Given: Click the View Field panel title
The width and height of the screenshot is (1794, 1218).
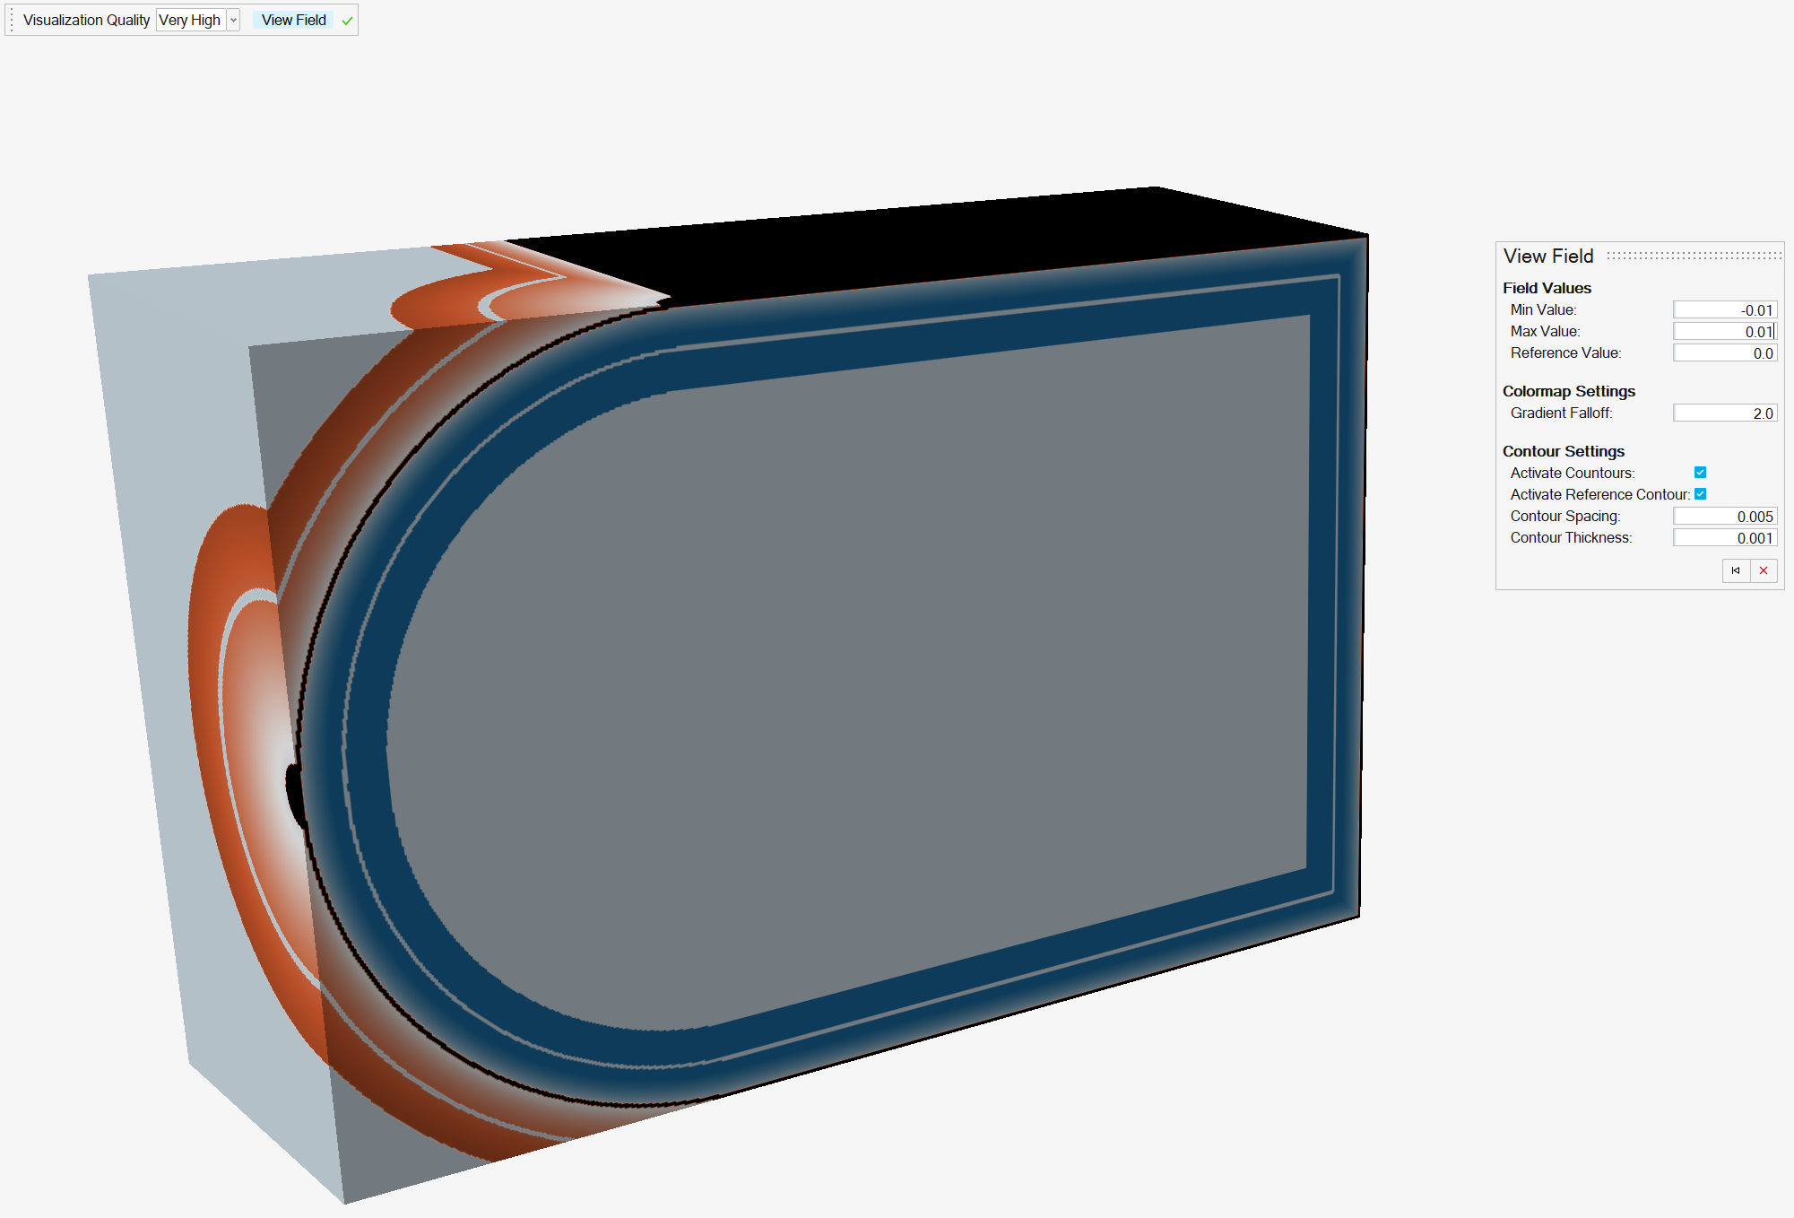Looking at the screenshot, I should coord(1548,257).
